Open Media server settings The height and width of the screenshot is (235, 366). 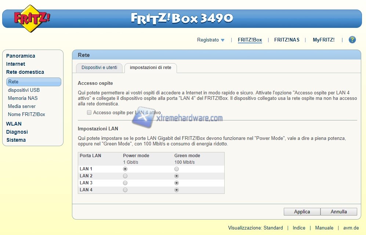click(22, 106)
